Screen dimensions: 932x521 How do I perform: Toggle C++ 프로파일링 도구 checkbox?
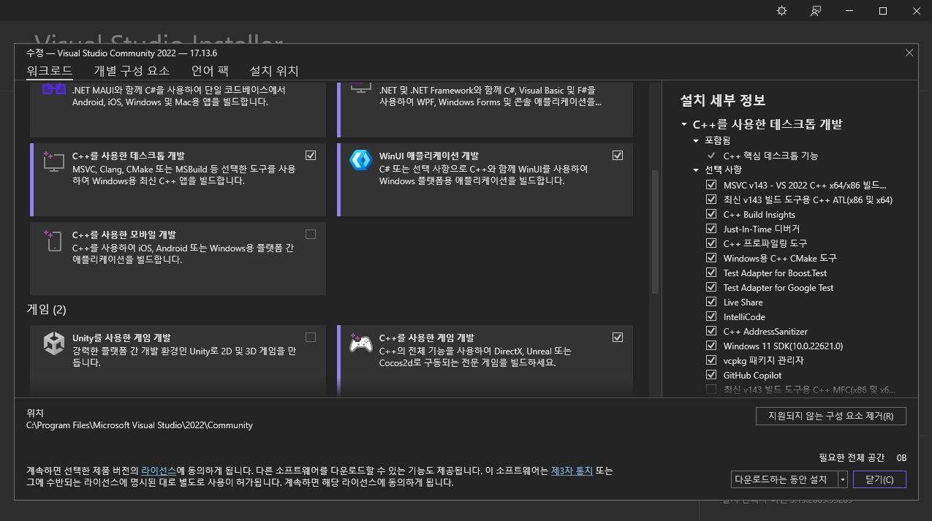pyautogui.click(x=711, y=243)
